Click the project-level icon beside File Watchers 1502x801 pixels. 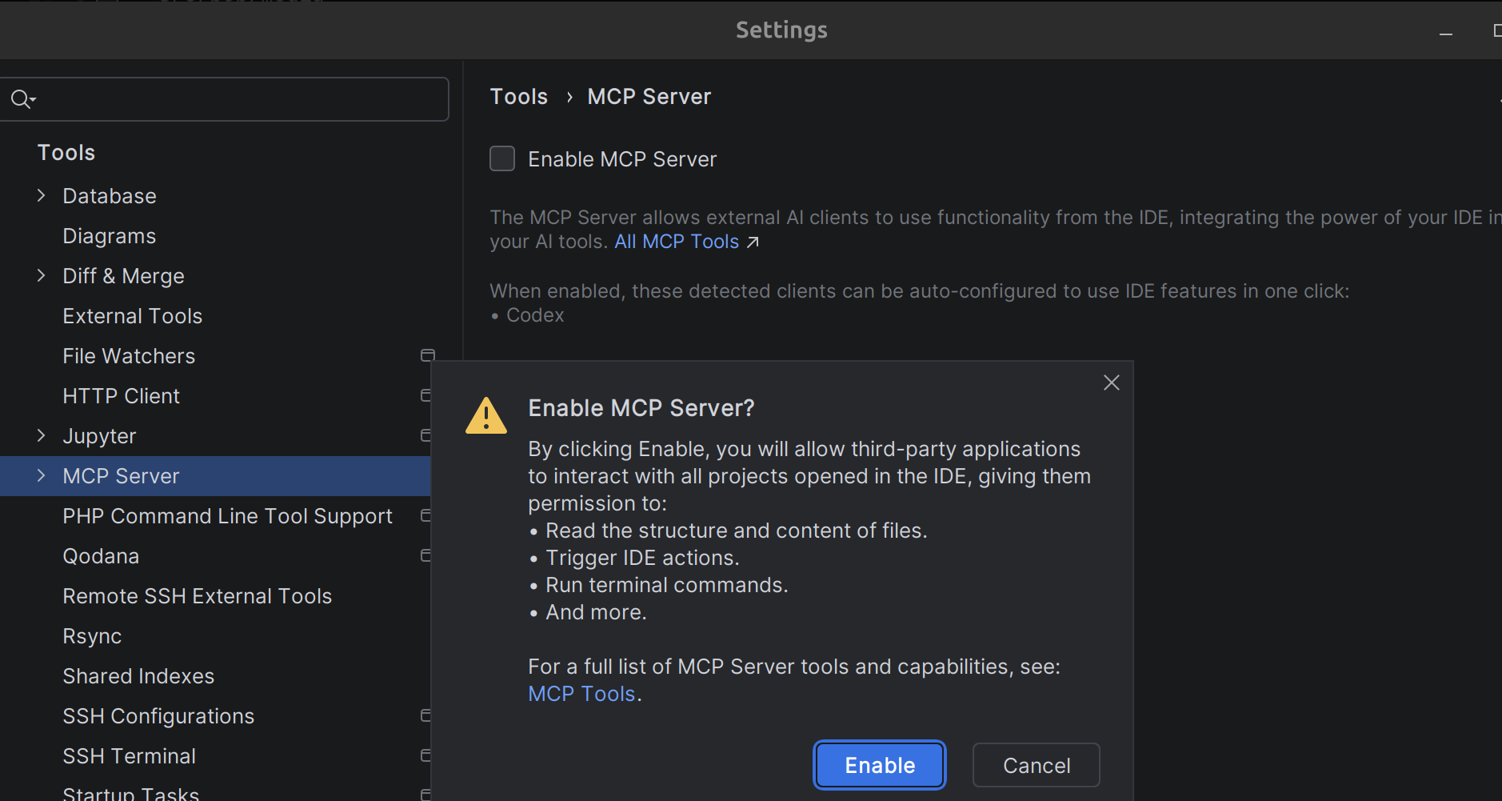[x=428, y=355]
